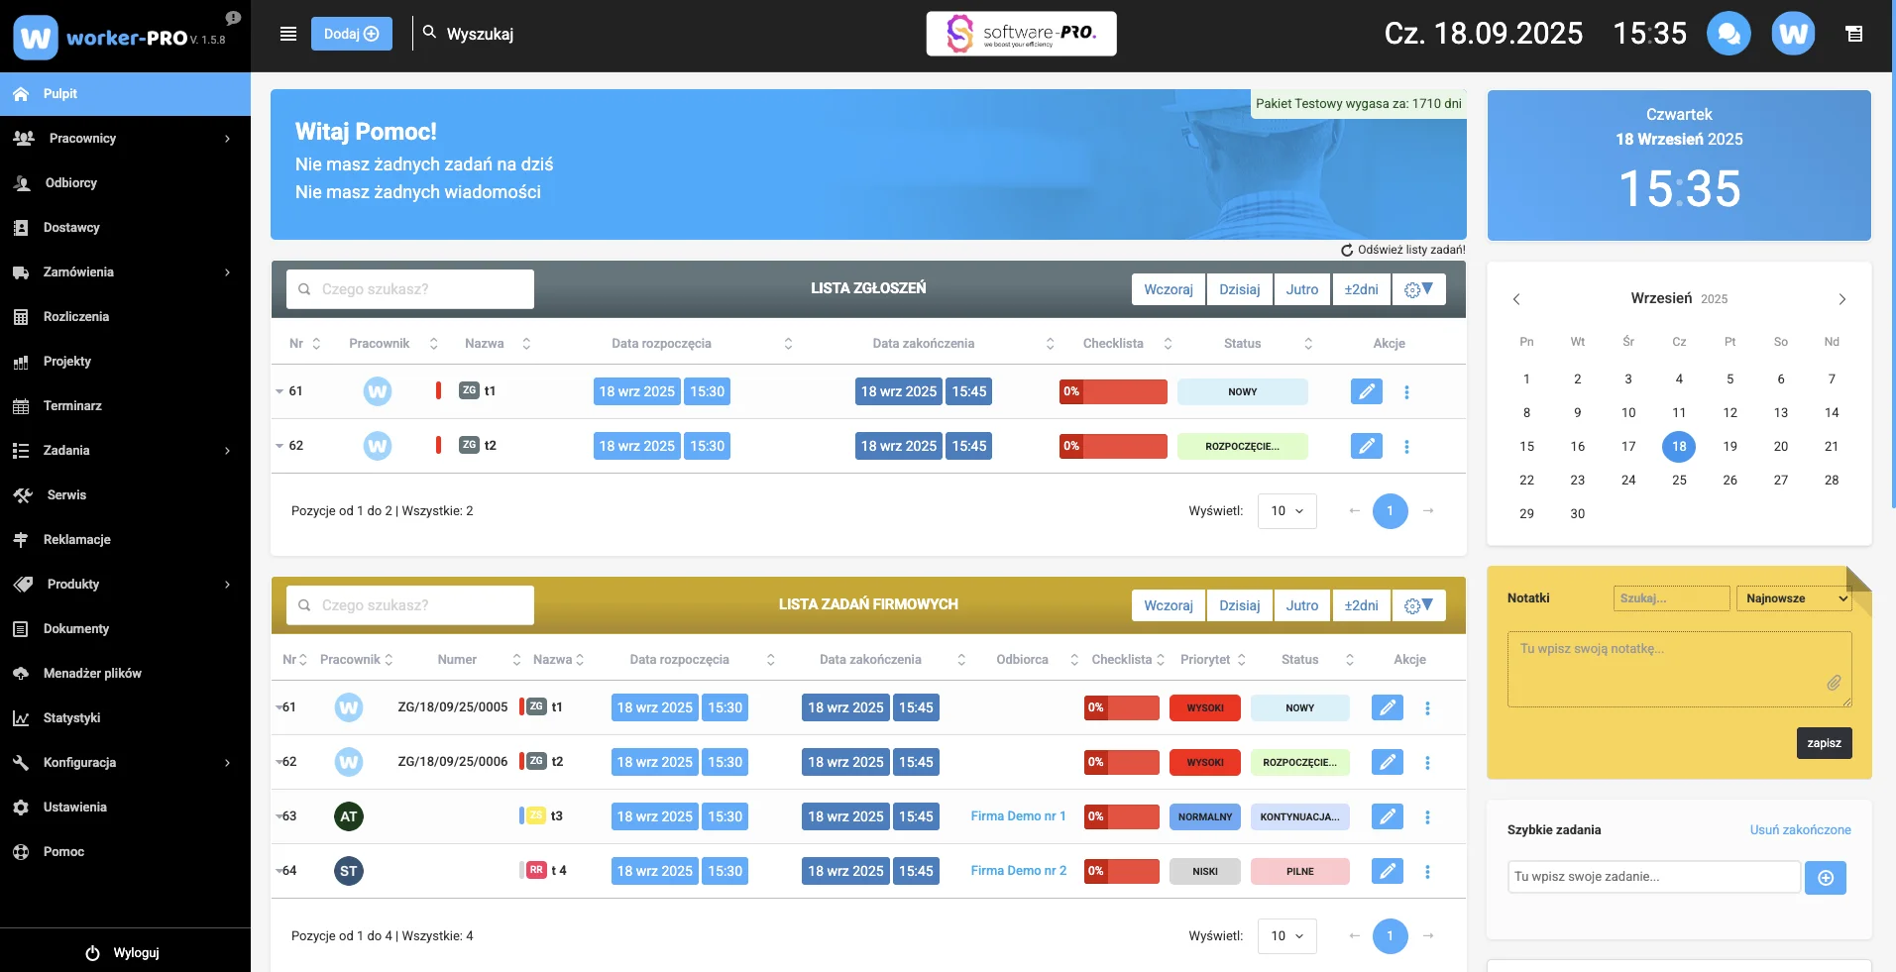Expand Konfiguracja submenu in sidebar
Image resolution: width=1896 pixels, height=972 pixels.
(x=227, y=763)
